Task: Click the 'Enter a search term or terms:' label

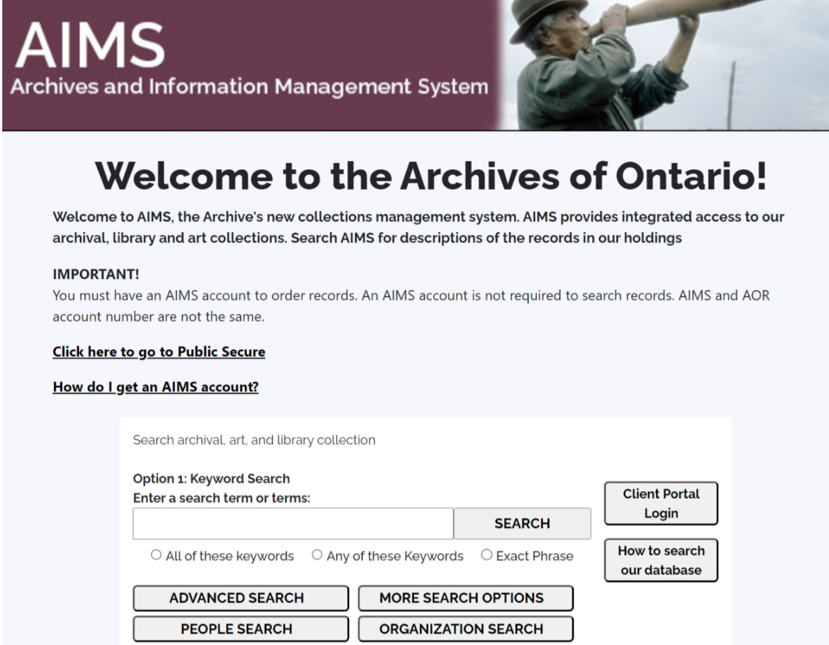Action: click(221, 498)
